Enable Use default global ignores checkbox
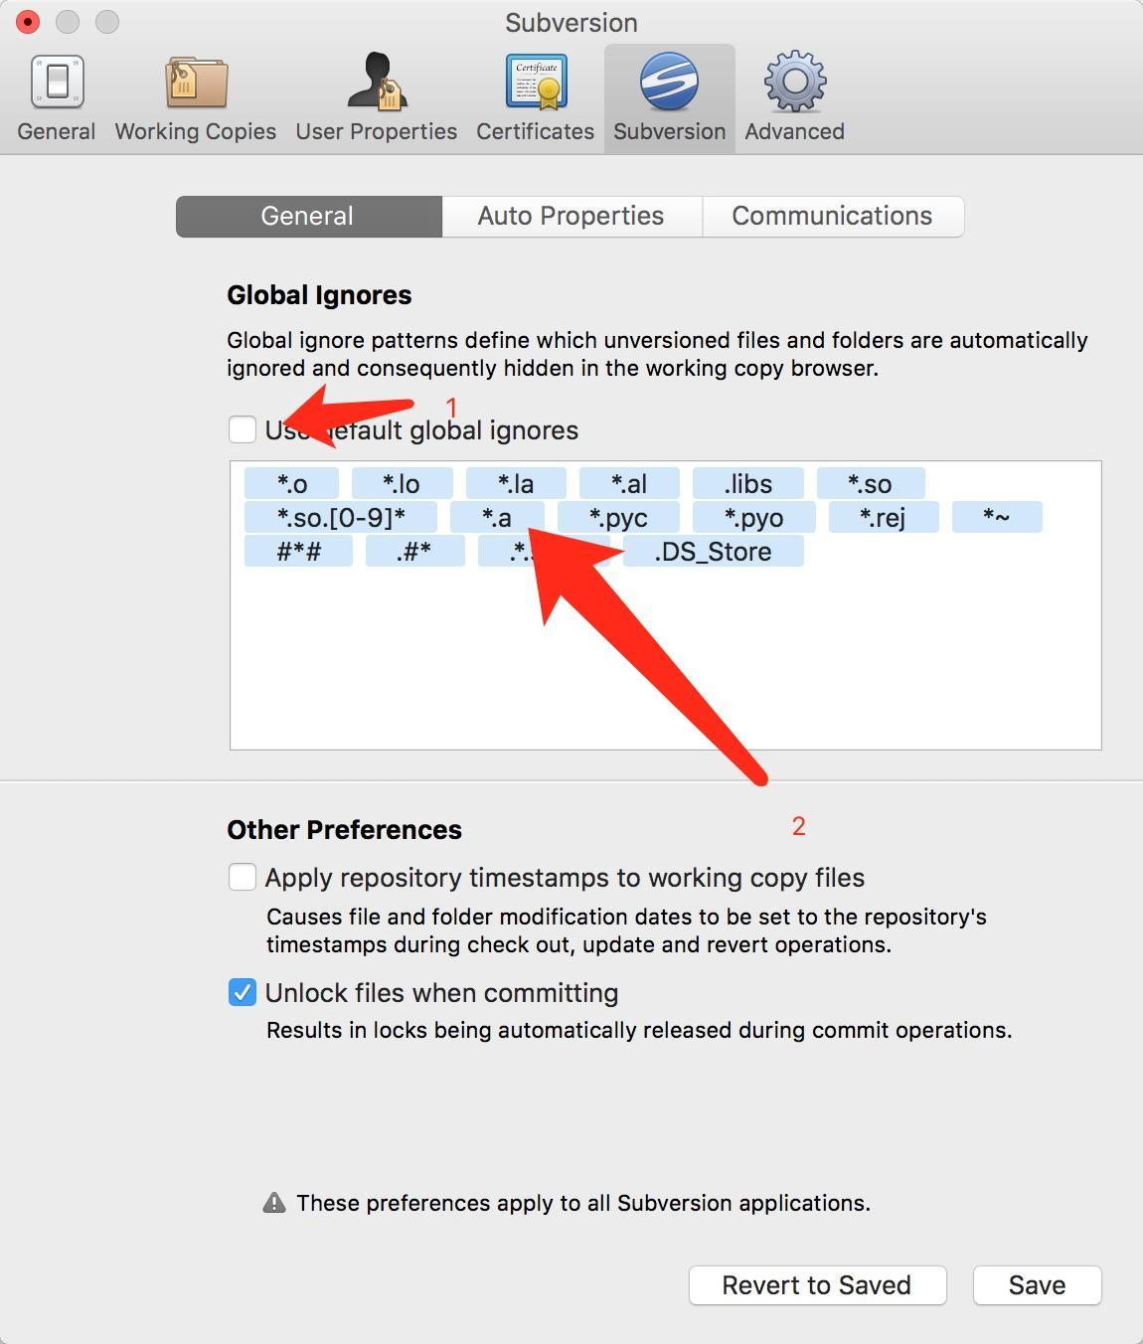1143x1344 pixels. pos(243,429)
